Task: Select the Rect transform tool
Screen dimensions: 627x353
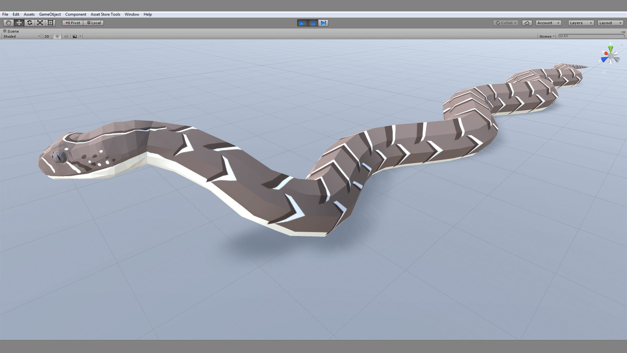Action: (50, 22)
